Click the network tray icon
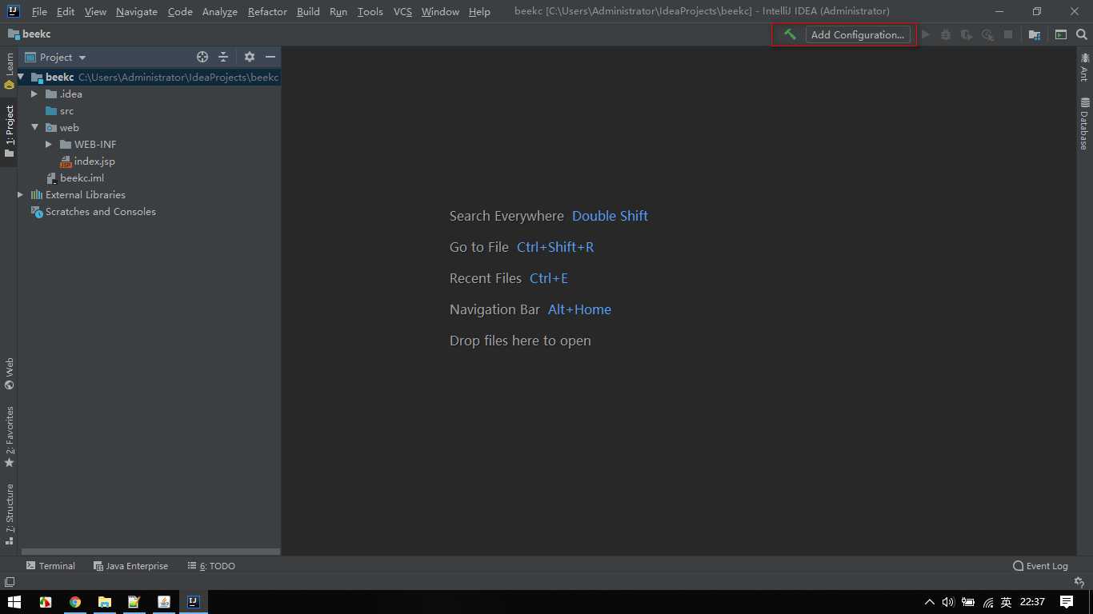1093x614 pixels. point(988,602)
